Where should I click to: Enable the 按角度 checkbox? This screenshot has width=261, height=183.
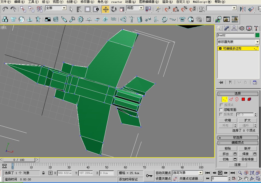point(221,114)
